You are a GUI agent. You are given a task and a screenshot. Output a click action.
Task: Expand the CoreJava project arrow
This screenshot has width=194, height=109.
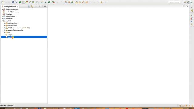click(2, 14)
